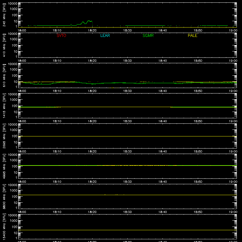Click the 18:30 label under the 4995 MHz plot
Image resolution: width=242 pixels, height=242 pixels.
[127, 182]
